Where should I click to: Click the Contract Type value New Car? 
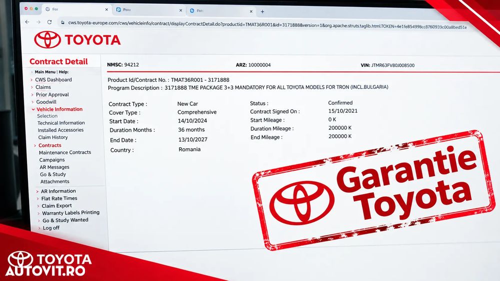click(x=187, y=104)
